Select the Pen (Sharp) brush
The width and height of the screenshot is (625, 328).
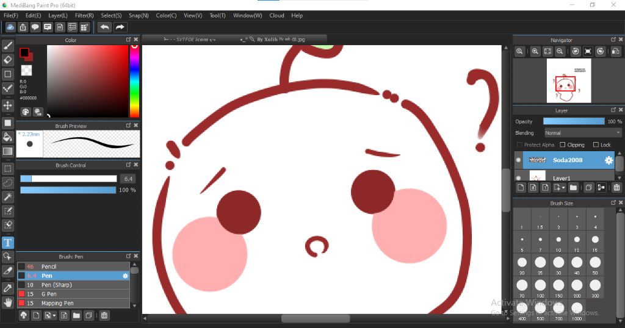click(73, 285)
